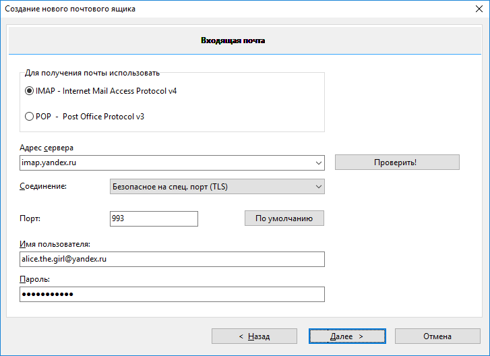Reset port with По умолчанию button
This screenshot has width=490, height=356.
284,218
